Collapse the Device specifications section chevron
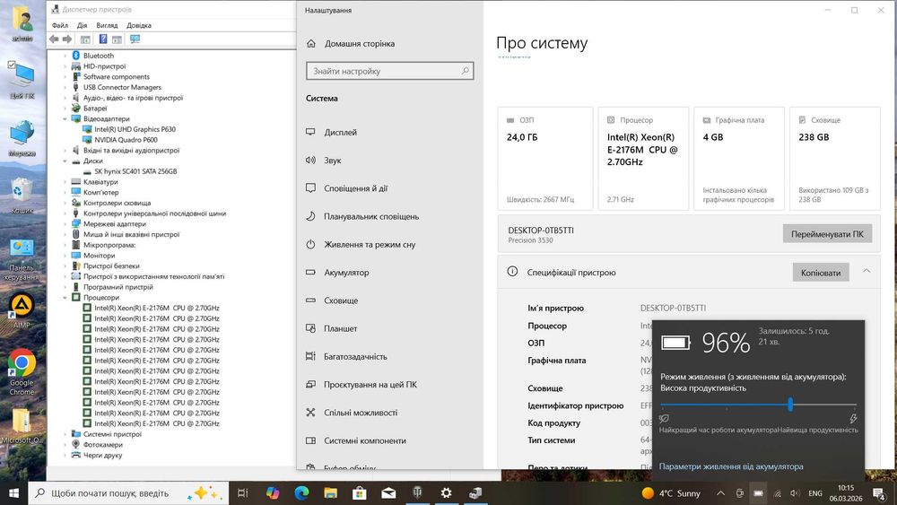Screen dimensions: 897x505 tap(867, 271)
